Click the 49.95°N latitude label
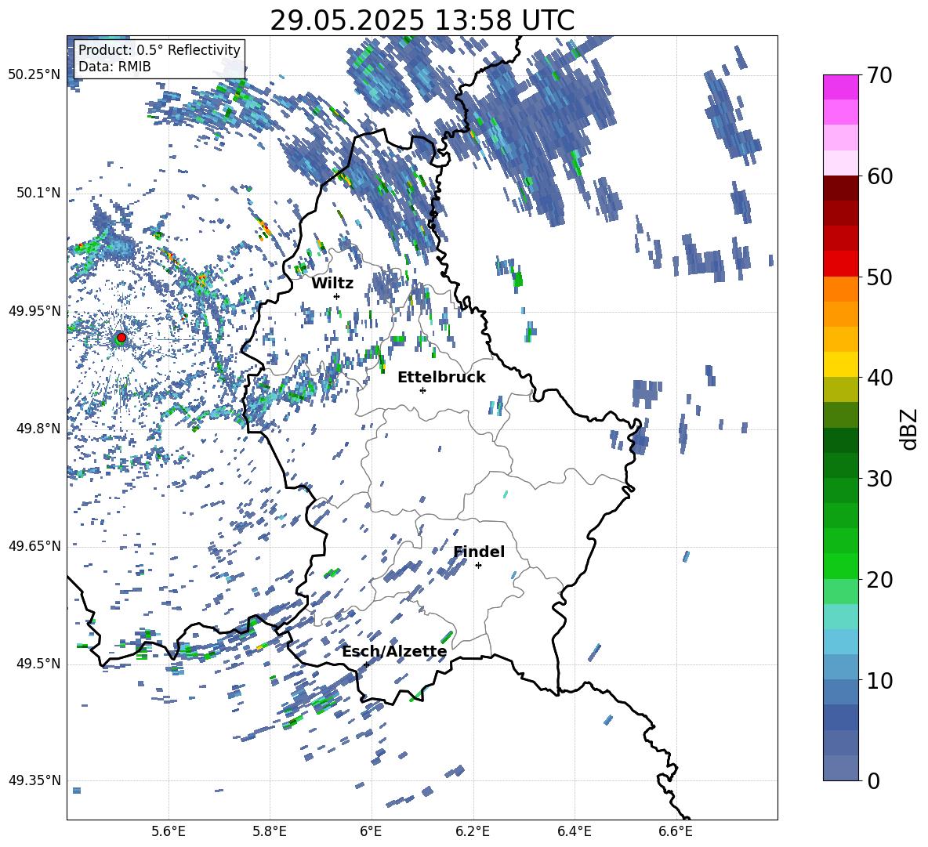928x847 pixels. [x=34, y=311]
